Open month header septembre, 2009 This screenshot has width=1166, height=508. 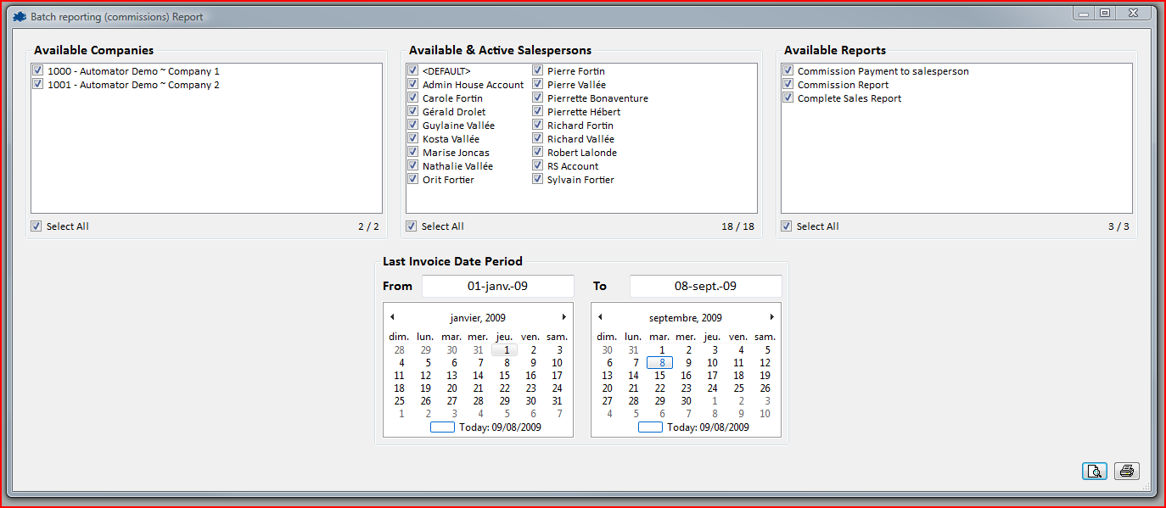click(x=685, y=318)
